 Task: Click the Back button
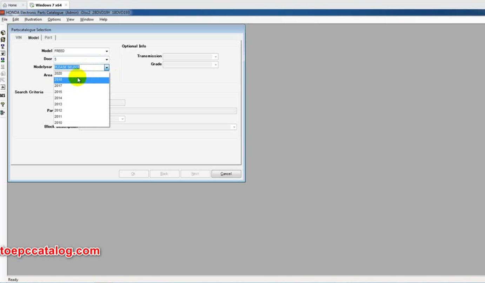(x=165, y=174)
